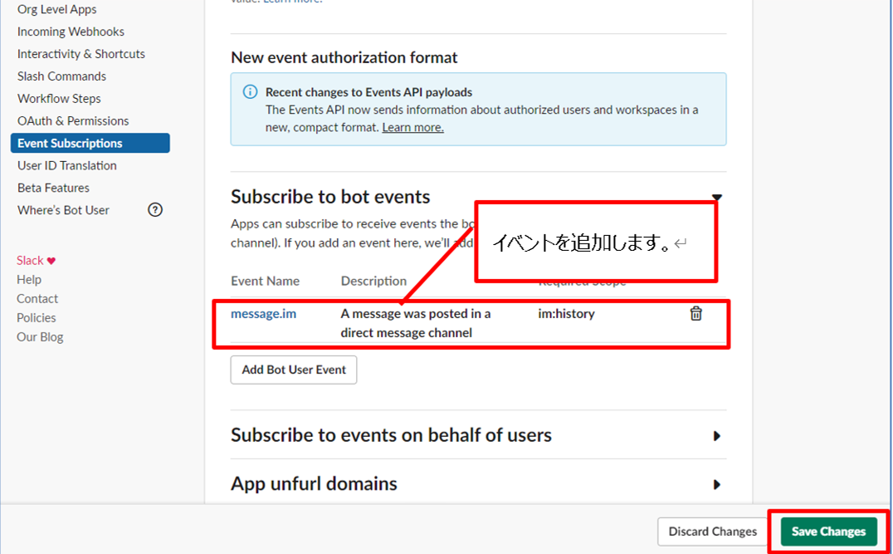Click the help icon beside Where's Bot User
The height and width of the screenshot is (554, 893).
(x=154, y=210)
